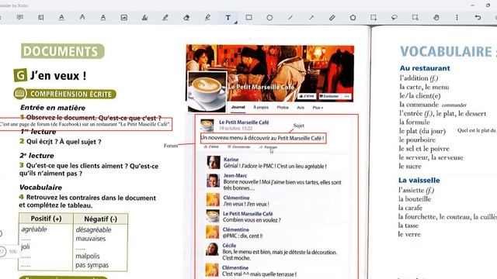Select the text underline tool
The image size is (497, 279).
pos(61,17)
